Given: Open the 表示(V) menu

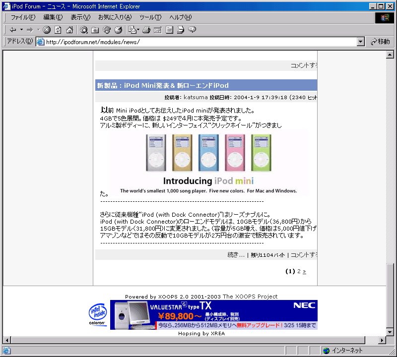Looking at the screenshot, I should 80,17.
